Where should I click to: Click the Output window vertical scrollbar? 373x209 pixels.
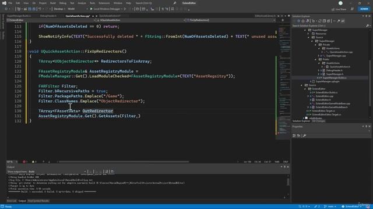(288, 182)
